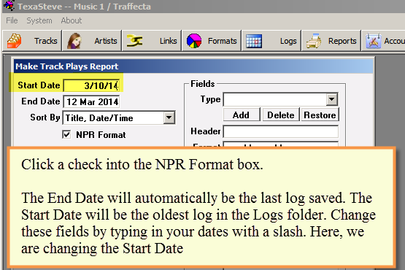Click the Add button in Fields

[x=242, y=115]
